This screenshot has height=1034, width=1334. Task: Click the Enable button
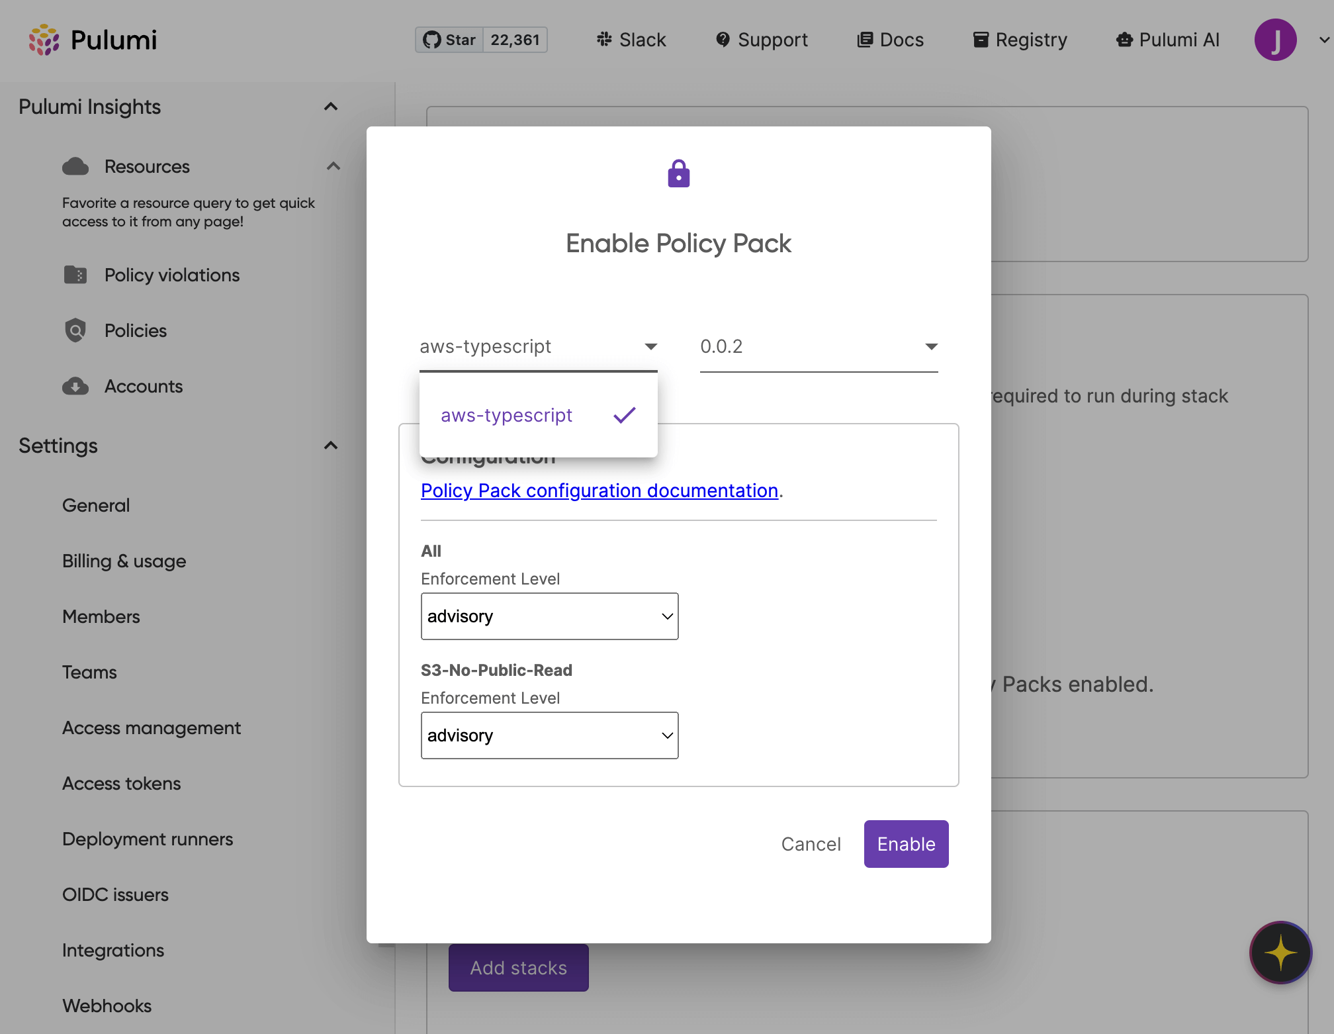pyautogui.click(x=906, y=843)
